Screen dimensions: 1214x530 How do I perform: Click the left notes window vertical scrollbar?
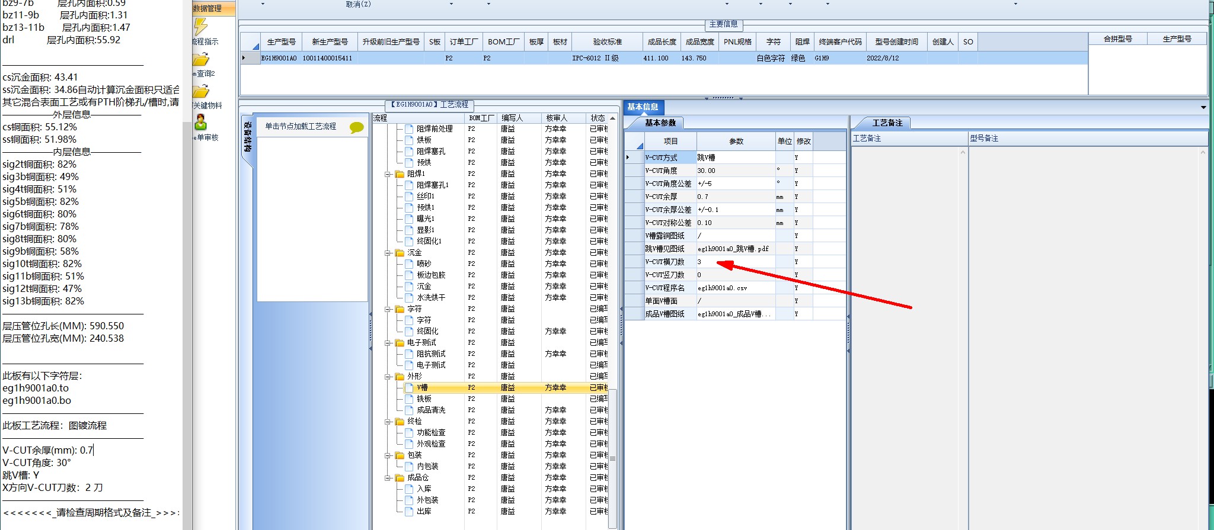pos(187,265)
